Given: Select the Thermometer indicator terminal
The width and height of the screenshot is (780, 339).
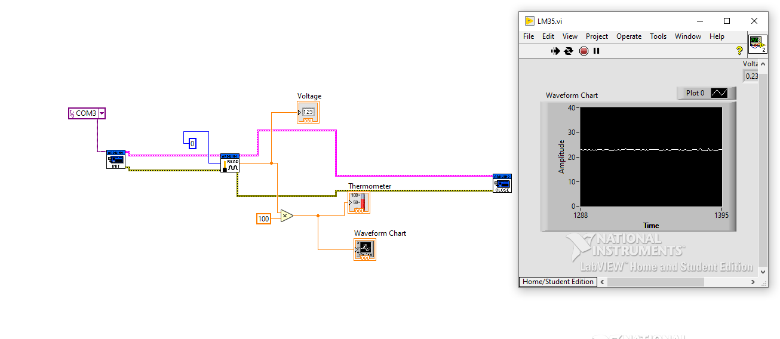Looking at the screenshot, I should pyautogui.click(x=359, y=203).
